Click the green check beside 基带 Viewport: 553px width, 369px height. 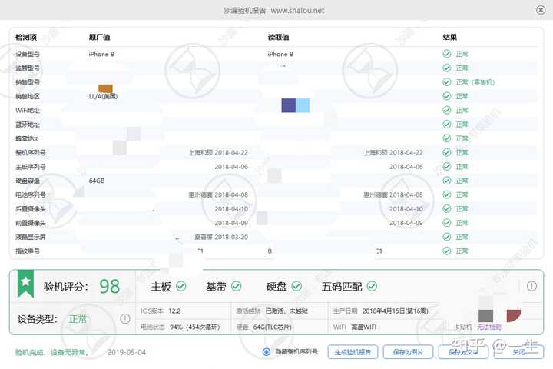236,286
